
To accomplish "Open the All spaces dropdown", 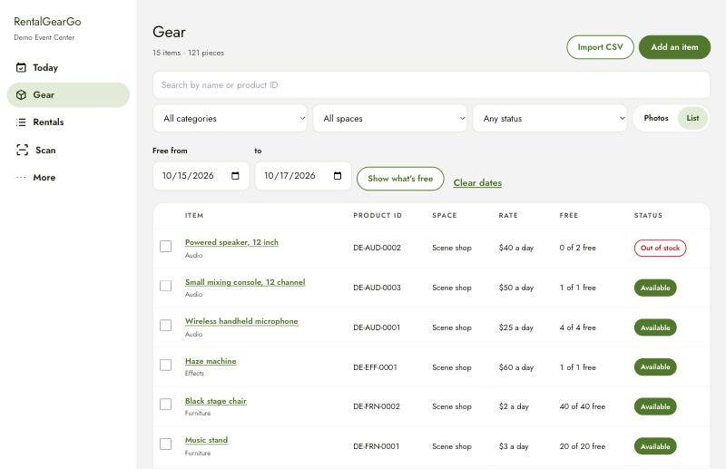I will [x=390, y=119].
